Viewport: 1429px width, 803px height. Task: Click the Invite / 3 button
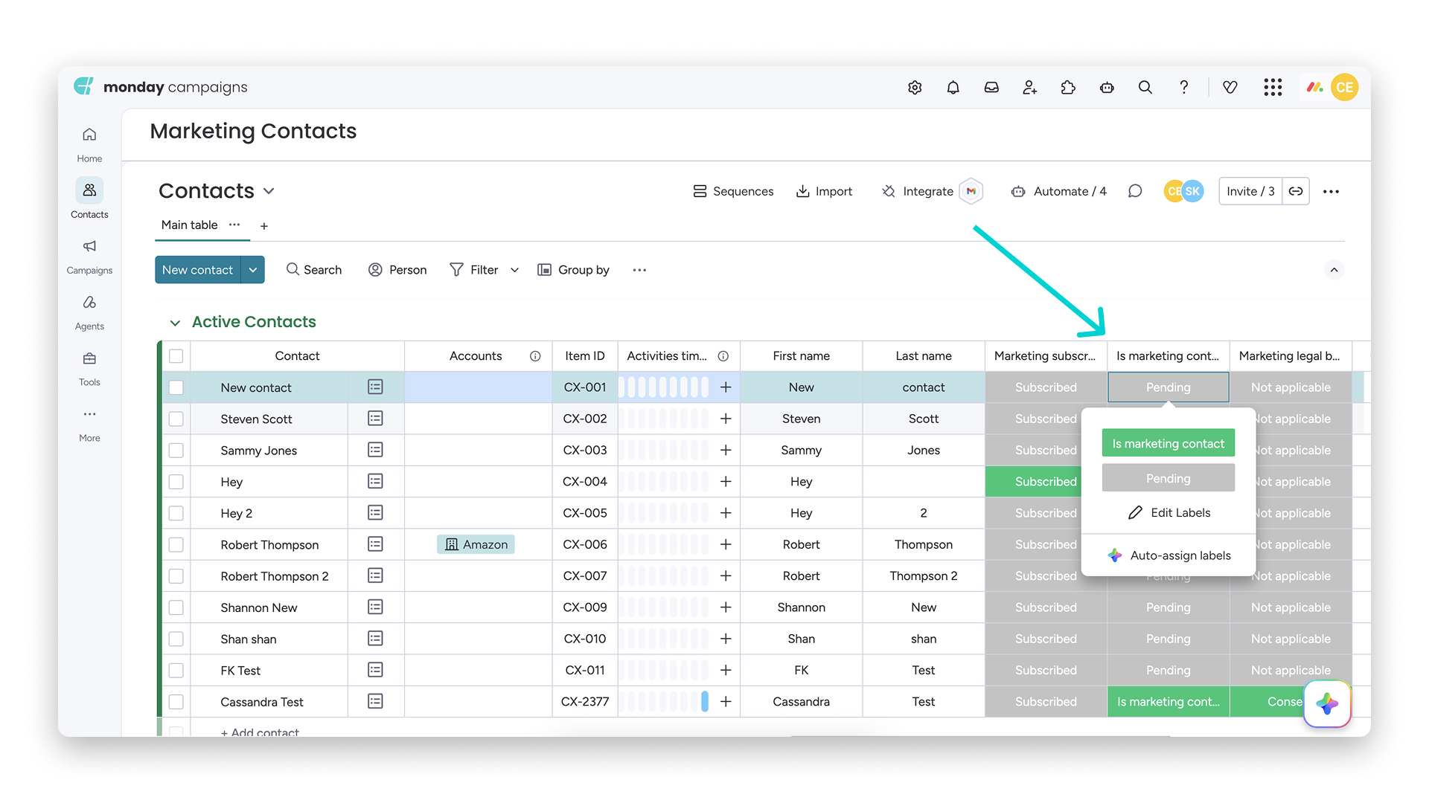(1250, 191)
